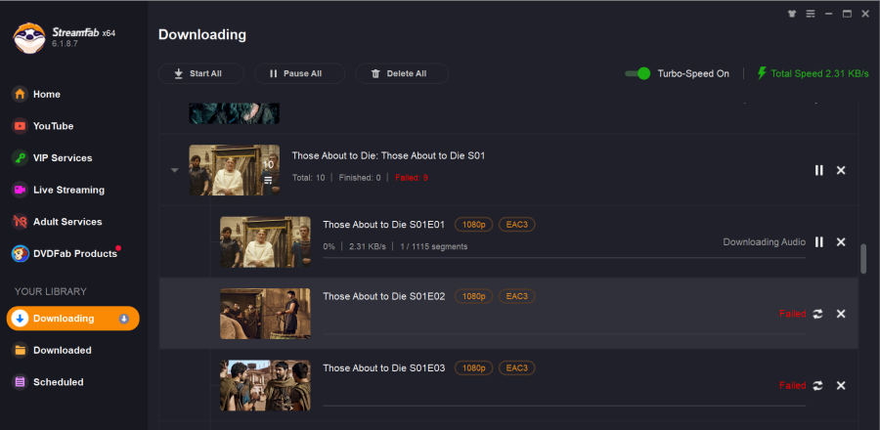Click the Finished: 0 counter

coord(360,178)
